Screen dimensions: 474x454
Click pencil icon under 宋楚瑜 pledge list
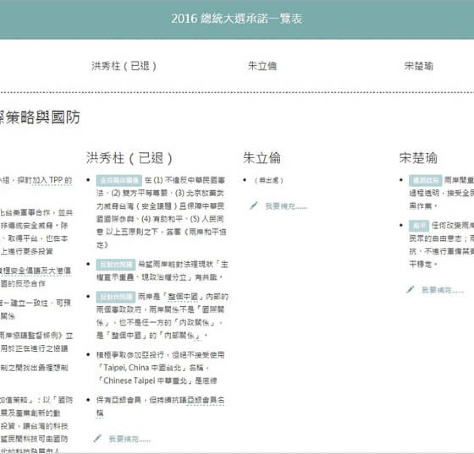(x=410, y=290)
